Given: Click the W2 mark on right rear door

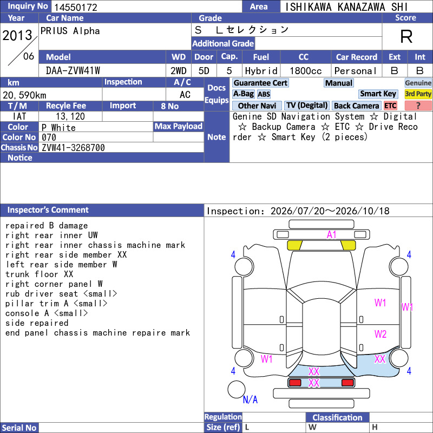Looking at the screenshot, I should click(x=380, y=334).
